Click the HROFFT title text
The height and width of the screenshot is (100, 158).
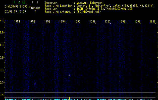26,2
